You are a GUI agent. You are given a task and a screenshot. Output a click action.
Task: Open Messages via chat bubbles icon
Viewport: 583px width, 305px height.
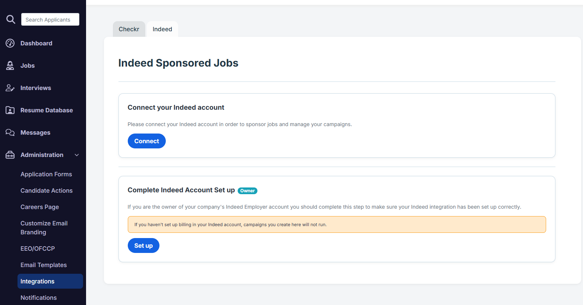coord(10,132)
